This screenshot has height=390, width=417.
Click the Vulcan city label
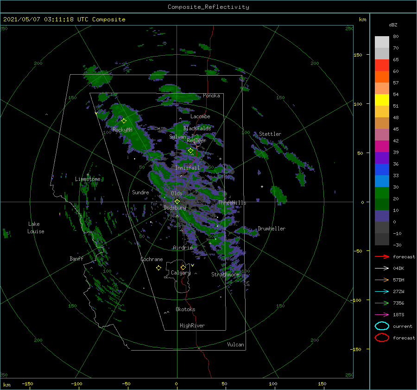pyautogui.click(x=235, y=345)
